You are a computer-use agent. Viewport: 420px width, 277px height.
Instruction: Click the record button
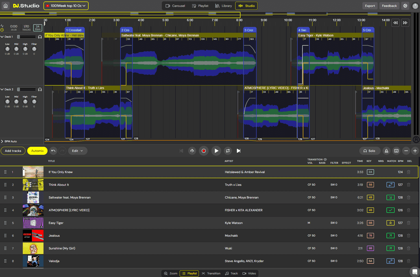tap(204, 151)
